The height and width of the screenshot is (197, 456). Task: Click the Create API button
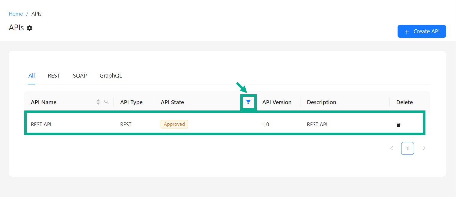tap(422, 31)
